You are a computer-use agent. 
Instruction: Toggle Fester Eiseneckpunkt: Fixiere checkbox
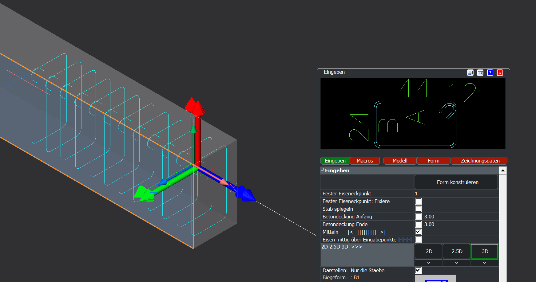click(419, 201)
